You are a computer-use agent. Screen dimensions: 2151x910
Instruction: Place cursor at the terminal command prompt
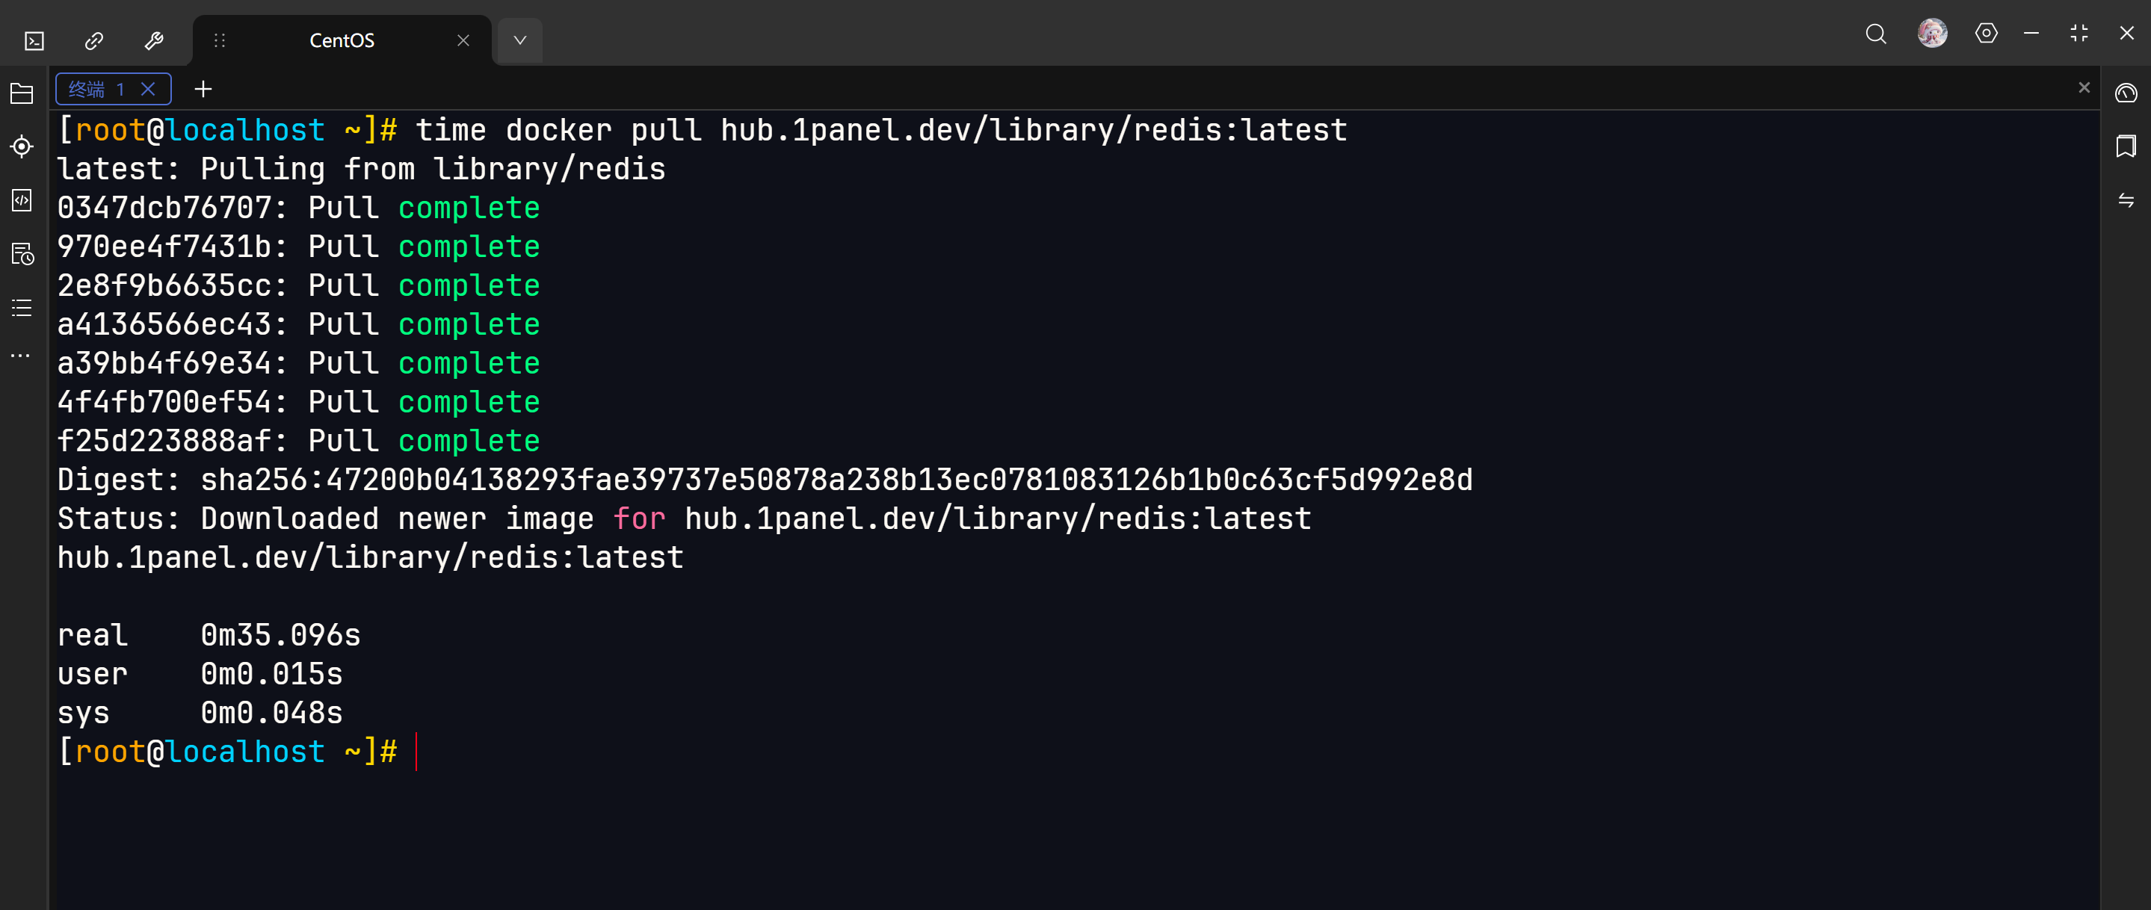(418, 751)
